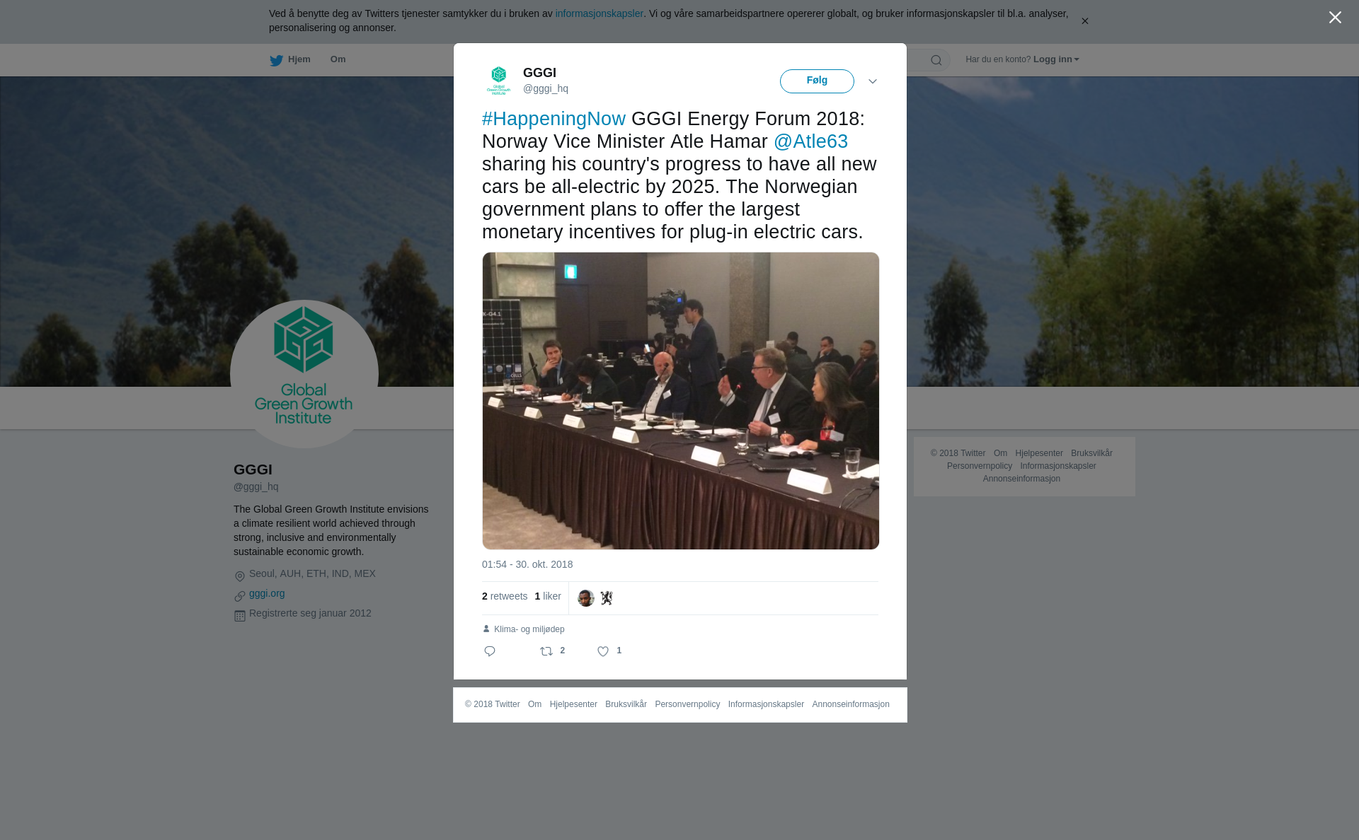The image size is (1359, 840).
Task: Click the search magnifier icon
Action: (x=936, y=60)
